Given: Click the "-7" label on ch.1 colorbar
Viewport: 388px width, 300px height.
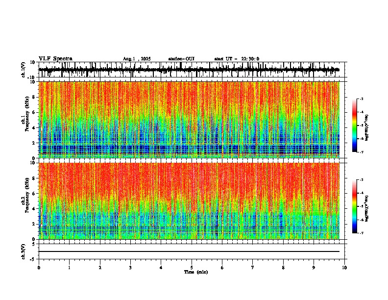Looking at the screenshot, I should click(361, 152).
